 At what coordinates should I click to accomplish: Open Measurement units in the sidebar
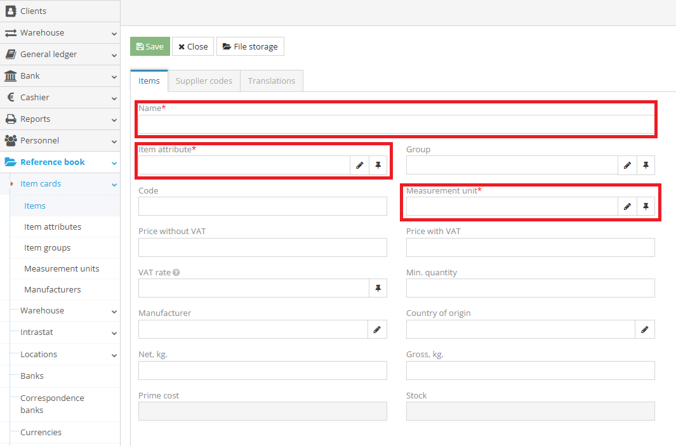pyautogui.click(x=62, y=269)
